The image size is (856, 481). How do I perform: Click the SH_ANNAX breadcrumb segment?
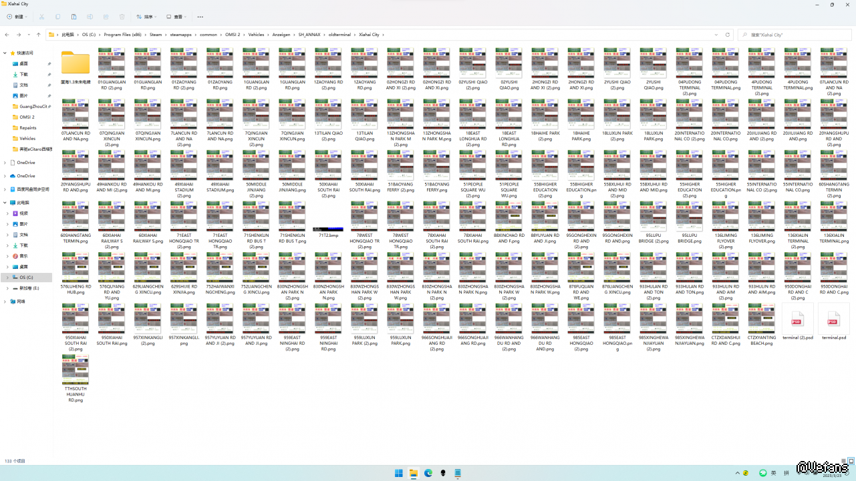point(310,35)
